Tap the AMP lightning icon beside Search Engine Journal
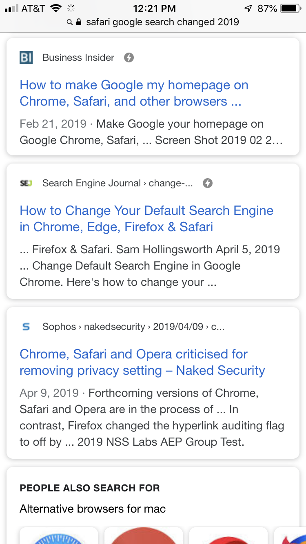 coord(208,183)
